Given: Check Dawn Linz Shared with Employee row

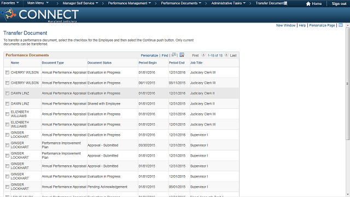Looking at the screenshot, I should tap(7, 103).
